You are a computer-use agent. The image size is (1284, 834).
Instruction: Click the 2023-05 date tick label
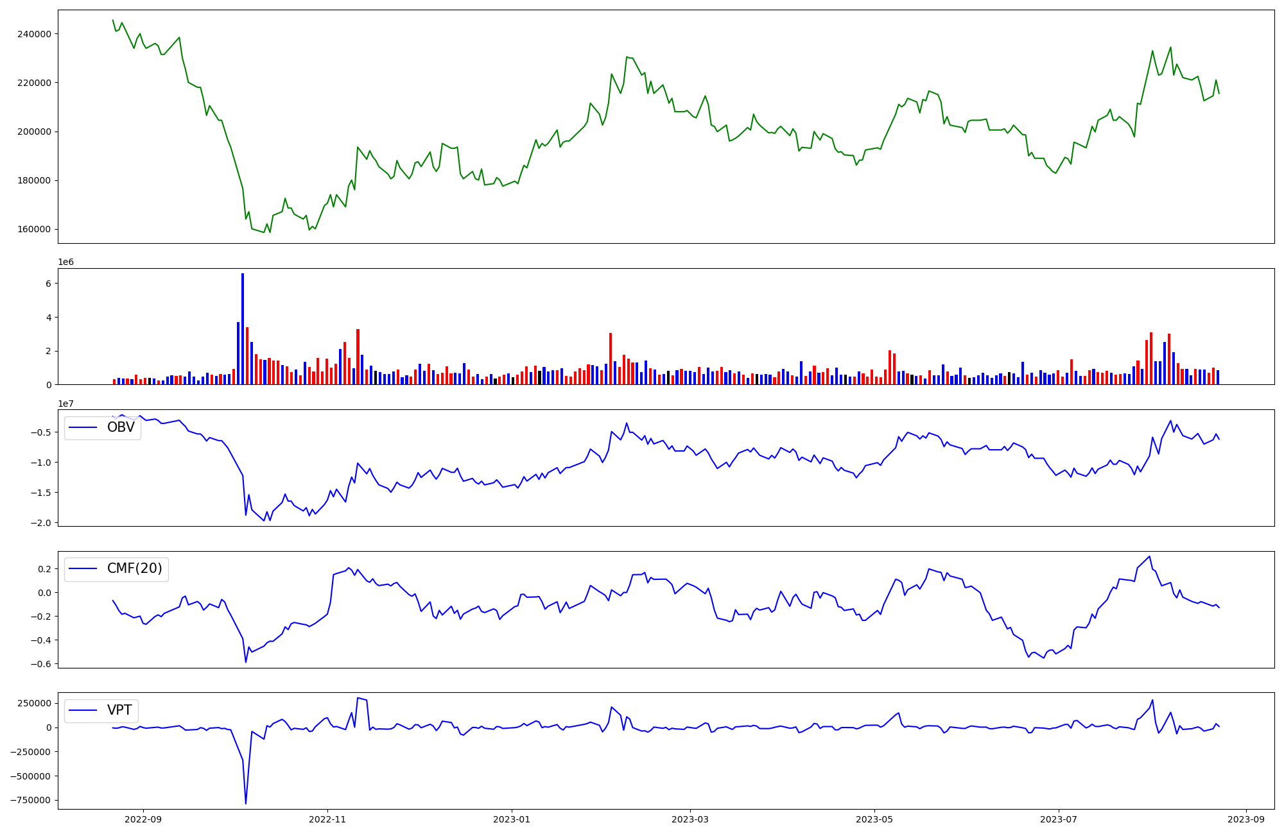pos(874,819)
